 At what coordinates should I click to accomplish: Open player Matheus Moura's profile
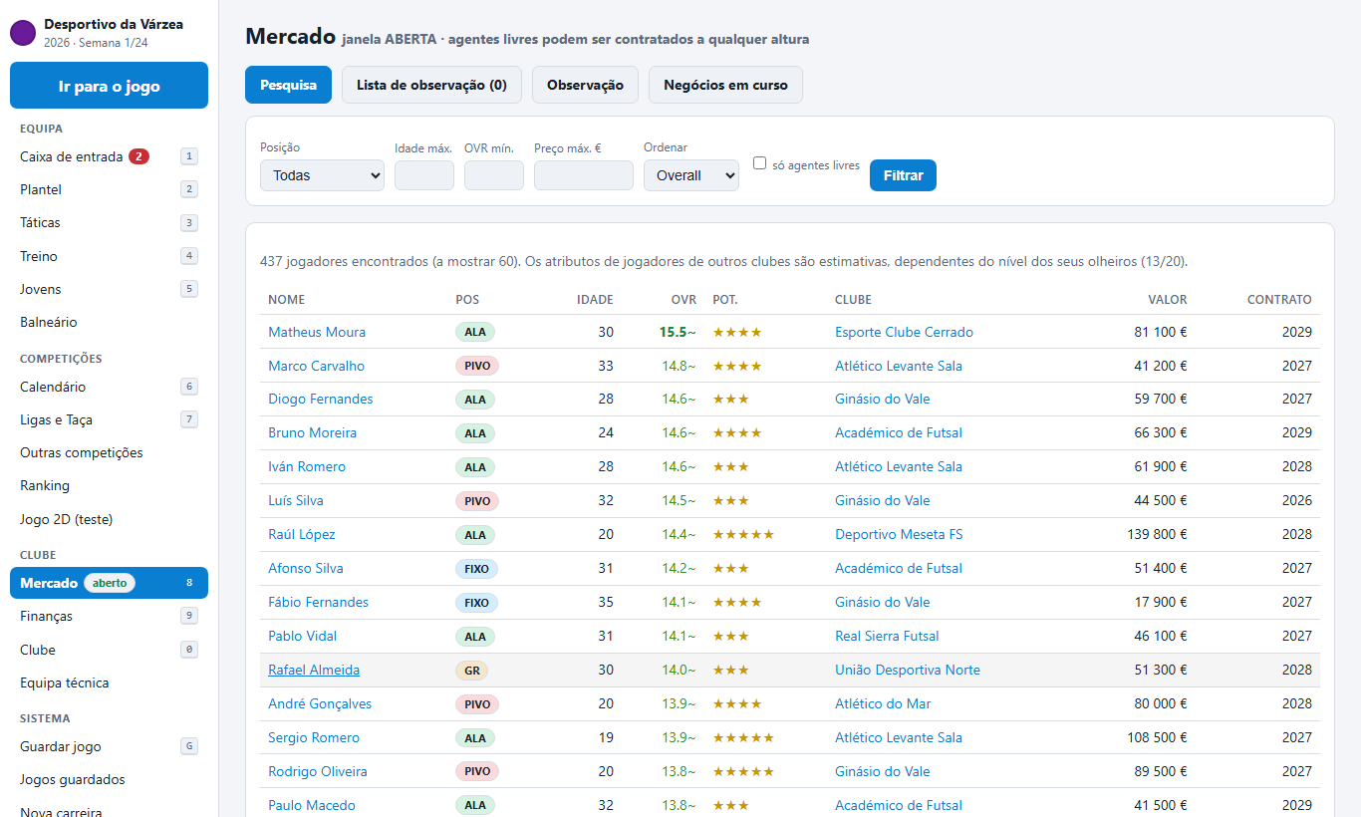317,332
